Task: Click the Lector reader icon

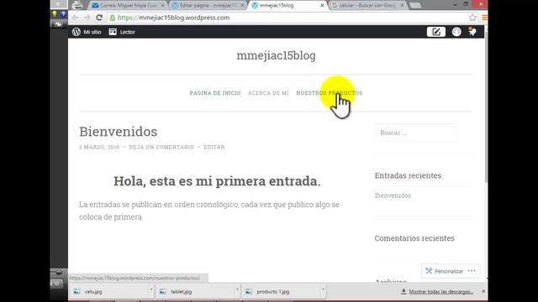Action: [x=113, y=32]
